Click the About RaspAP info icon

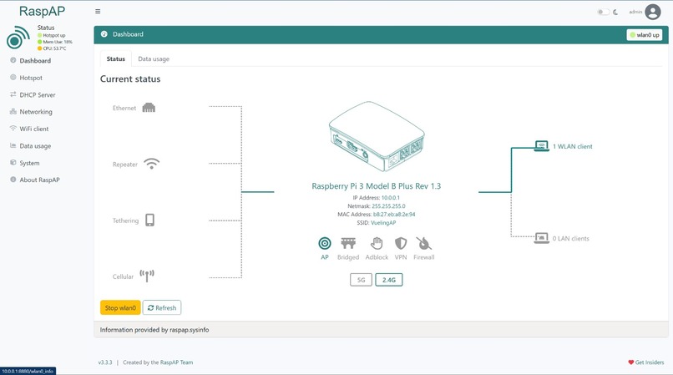(13, 180)
